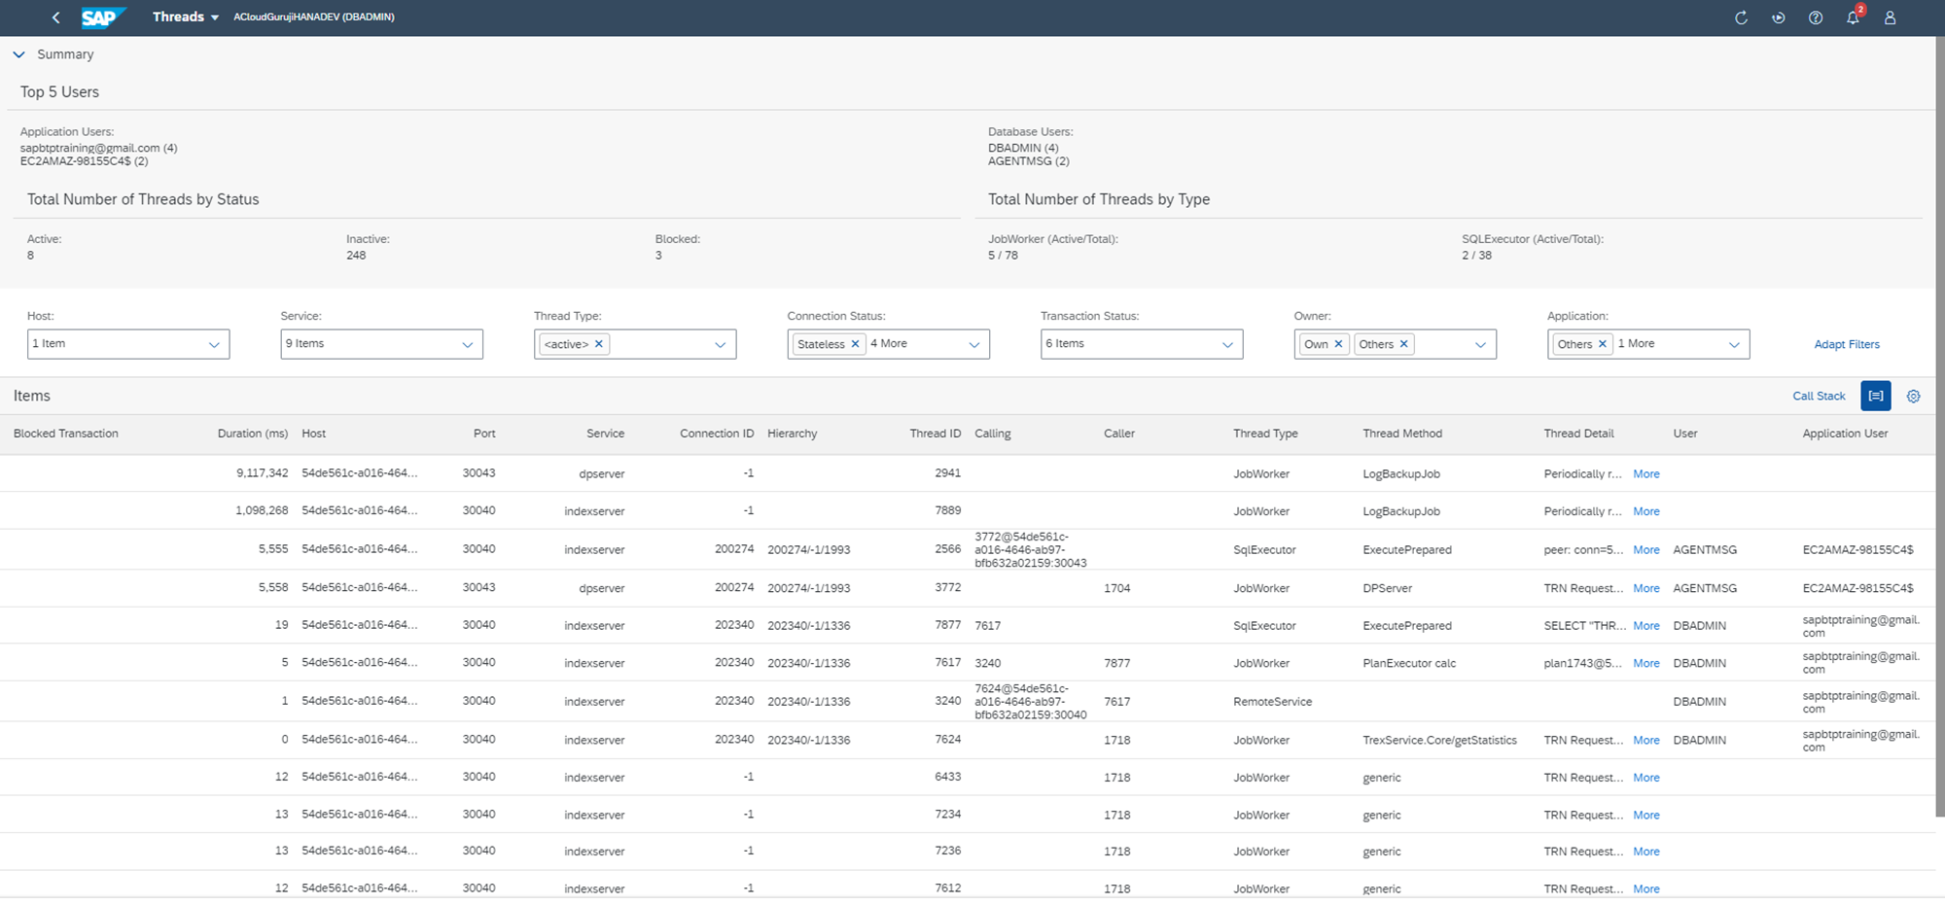Click the SAP logo
This screenshot has height=905, width=1945.
[x=102, y=17]
